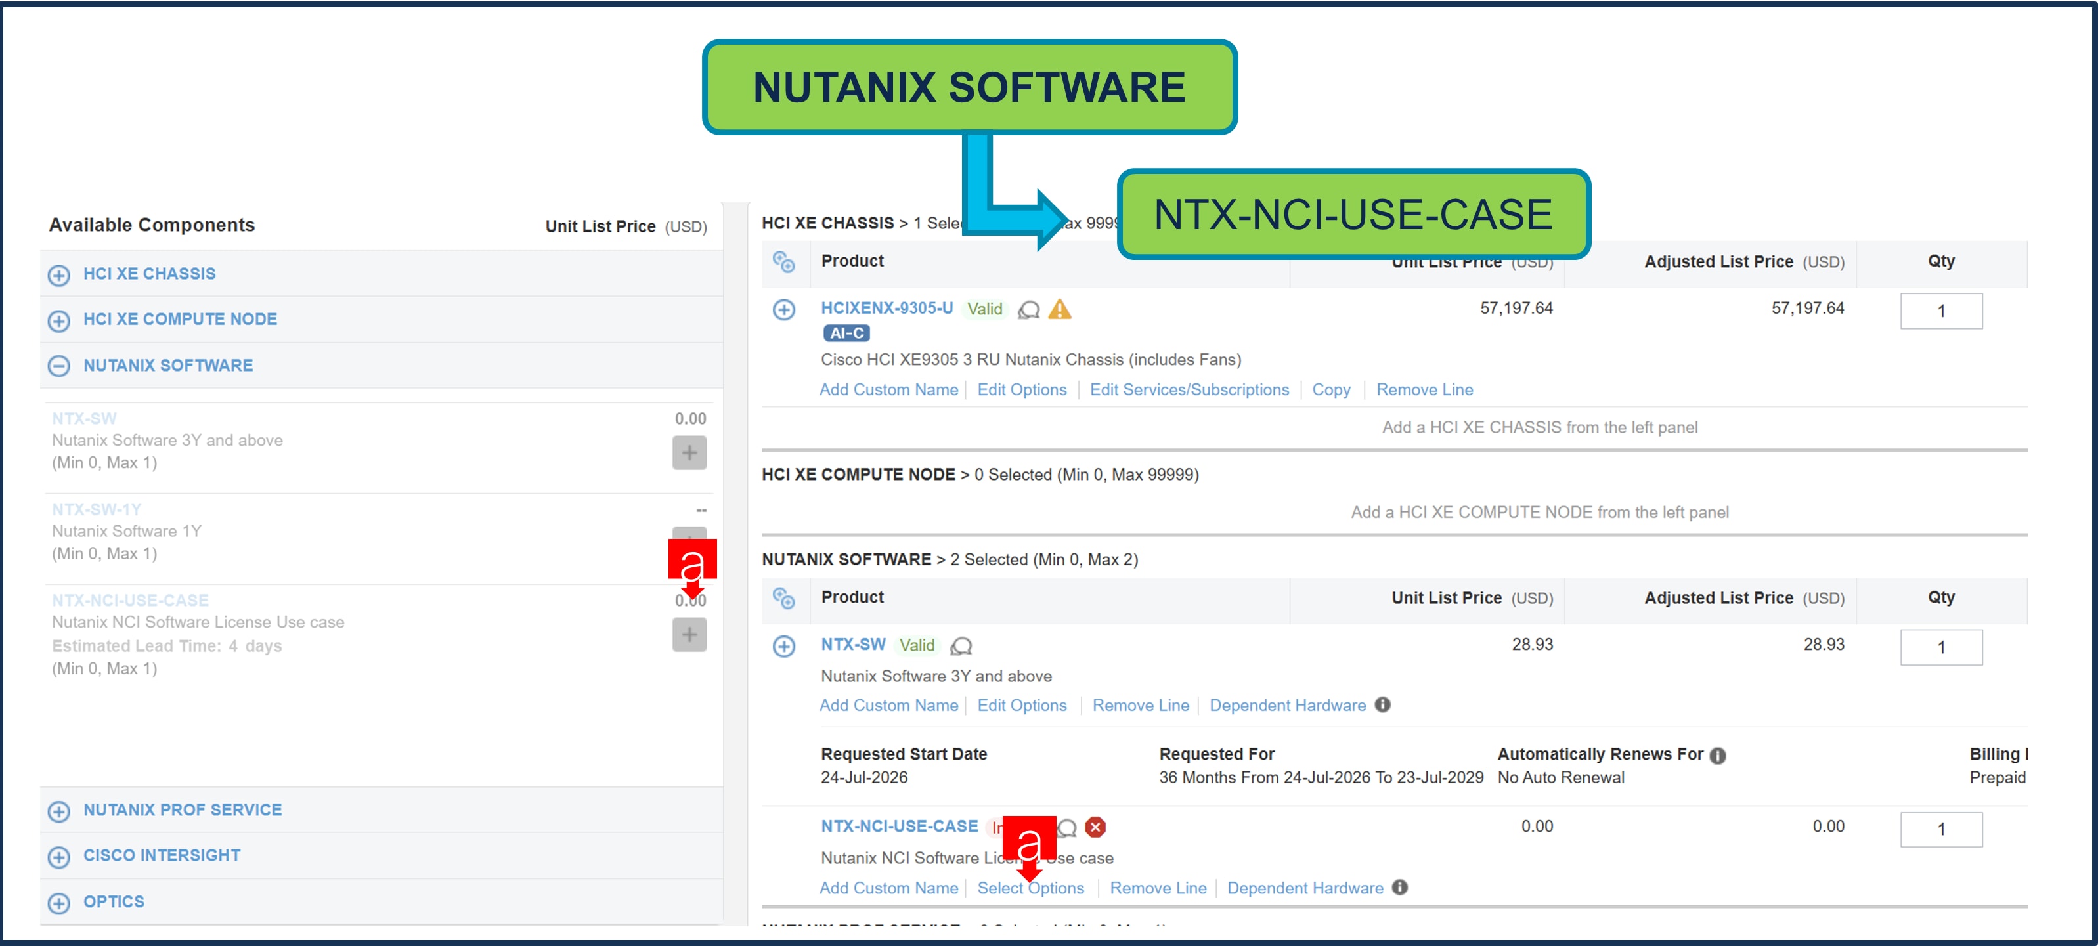Click the warning triangle on HCIXENX-9305-U
Screen dimensions: 2098x946
pyautogui.click(x=1060, y=309)
